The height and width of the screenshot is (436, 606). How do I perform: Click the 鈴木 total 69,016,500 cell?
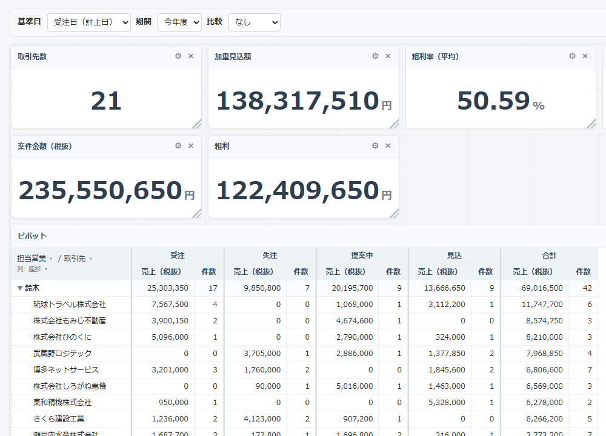535,288
